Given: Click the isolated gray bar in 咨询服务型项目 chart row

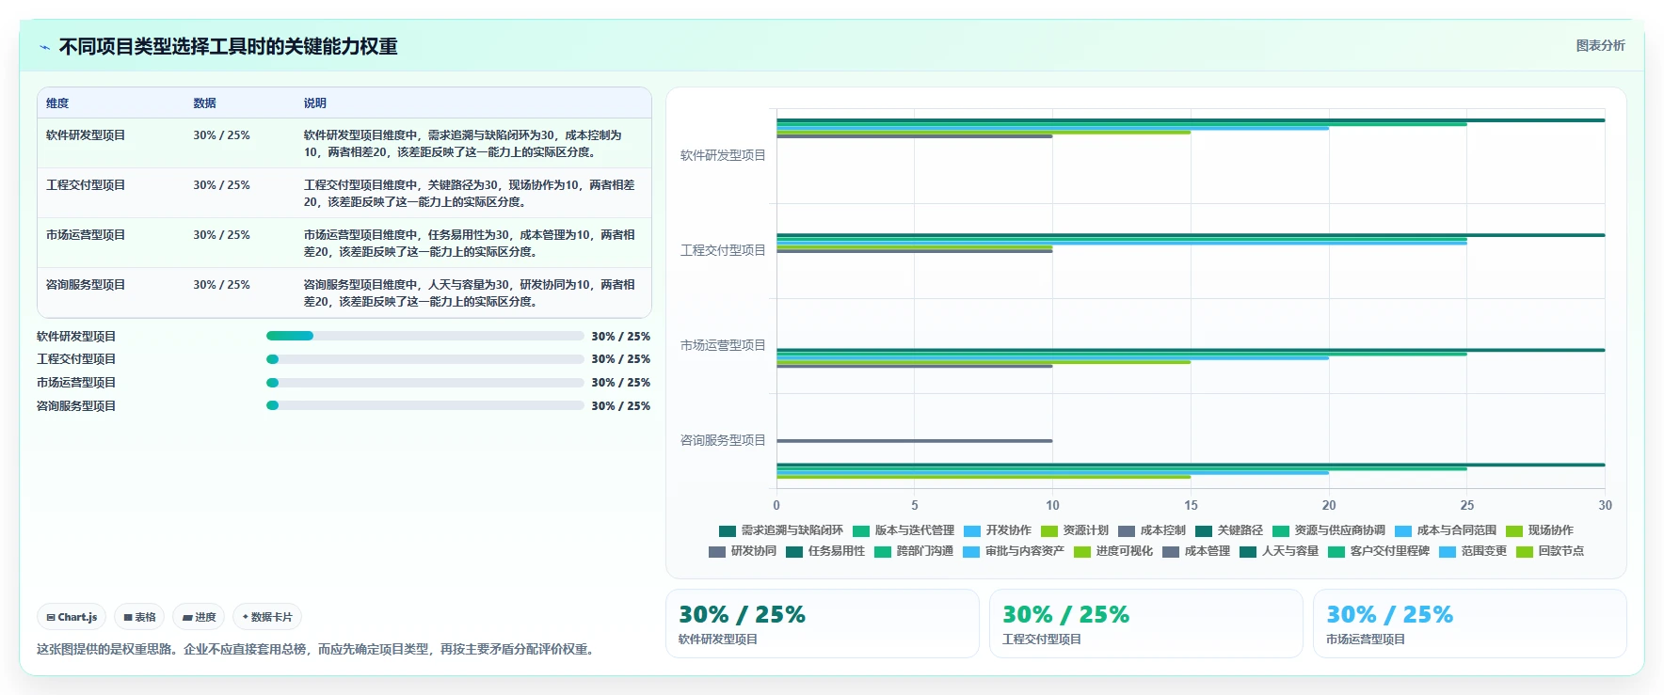Looking at the screenshot, I should (914, 440).
